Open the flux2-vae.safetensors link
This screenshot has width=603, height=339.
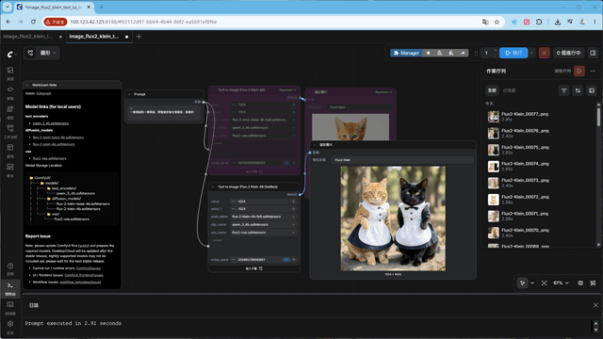[50, 158]
